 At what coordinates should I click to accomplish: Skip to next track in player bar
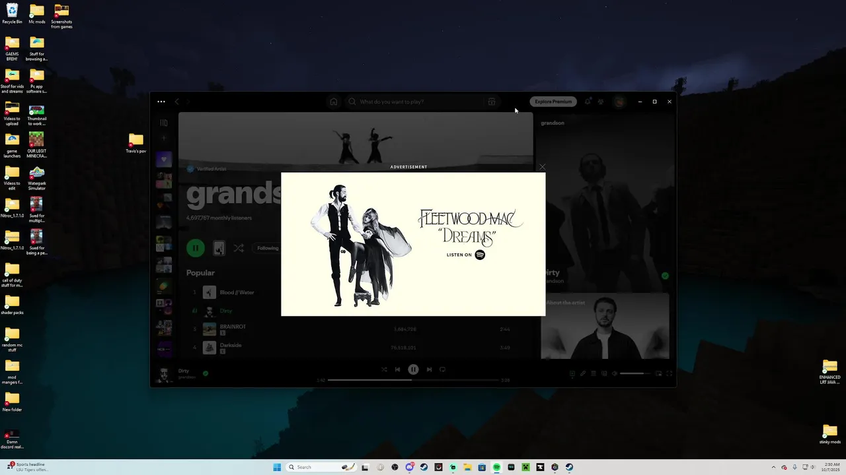click(x=429, y=369)
